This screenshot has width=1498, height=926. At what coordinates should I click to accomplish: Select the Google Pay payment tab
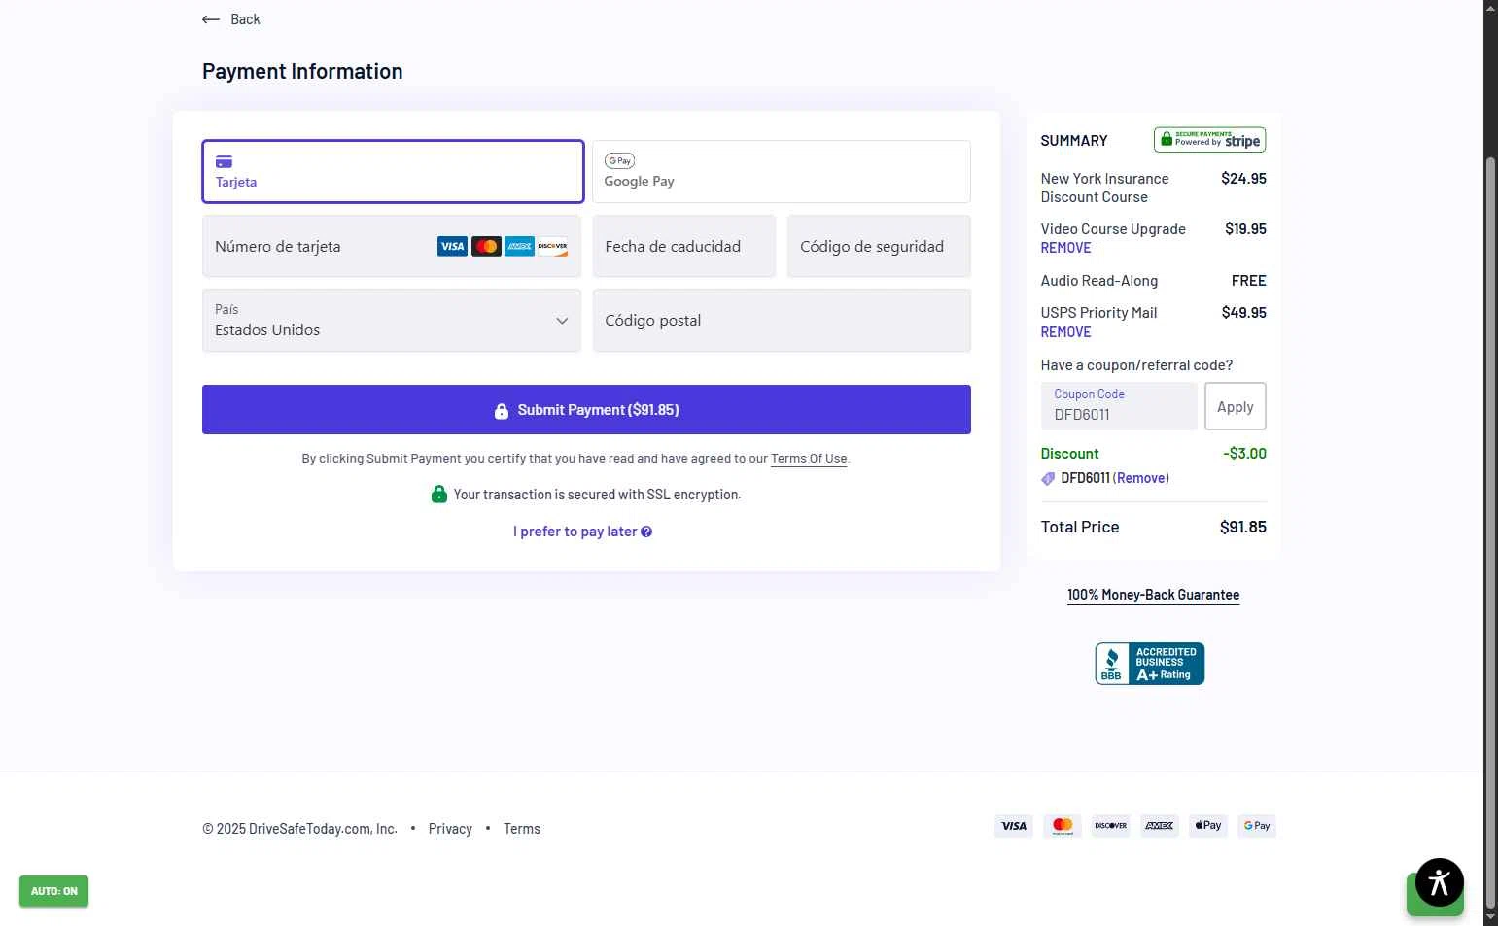click(x=782, y=172)
